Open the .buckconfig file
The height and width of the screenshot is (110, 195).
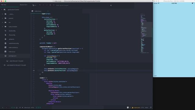click(12, 31)
